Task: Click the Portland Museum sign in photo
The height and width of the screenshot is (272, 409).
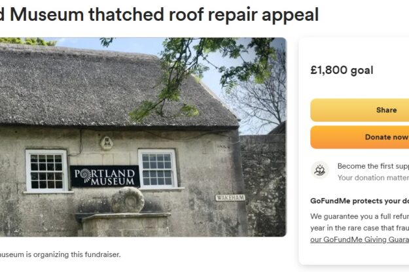Action: tap(105, 176)
